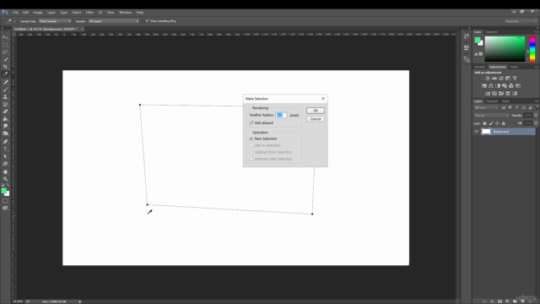The width and height of the screenshot is (540, 304).
Task: Select the Zoom tool
Action: pos(5,179)
